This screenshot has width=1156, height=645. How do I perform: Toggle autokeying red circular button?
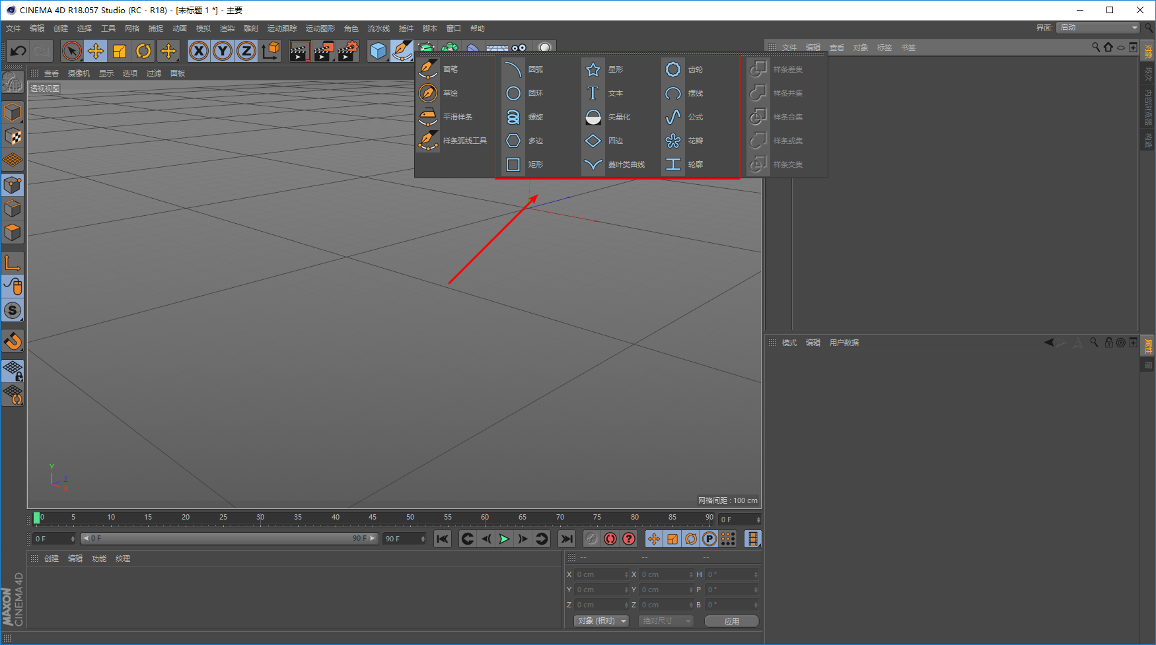click(610, 539)
